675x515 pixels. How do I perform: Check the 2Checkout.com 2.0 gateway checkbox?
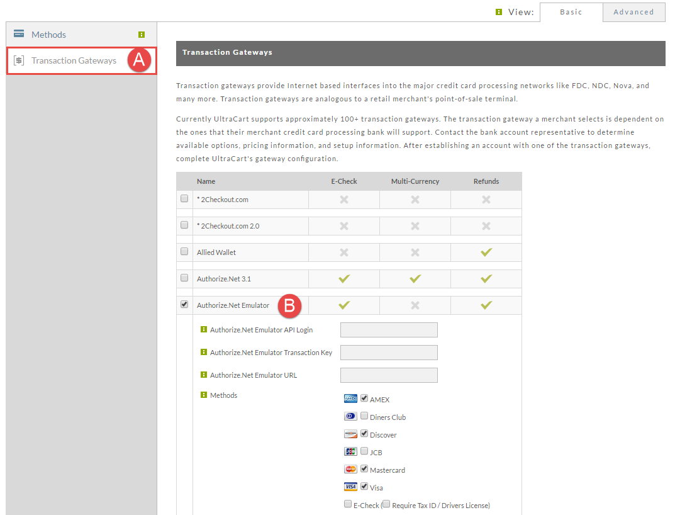tap(184, 225)
